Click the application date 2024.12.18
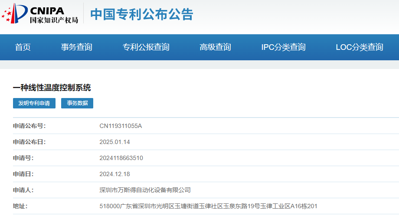The height and width of the screenshot is (216, 399). [x=114, y=174]
